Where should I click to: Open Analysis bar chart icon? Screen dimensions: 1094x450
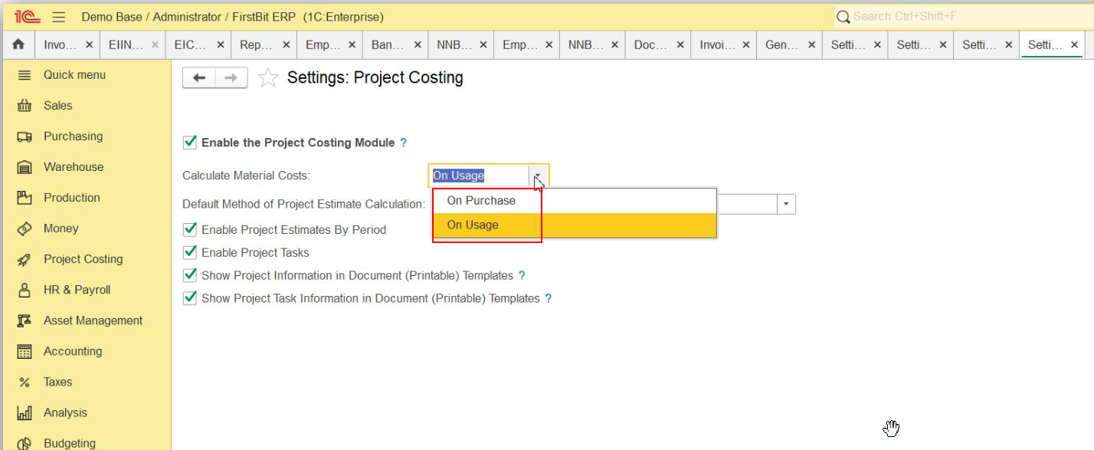tap(25, 413)
